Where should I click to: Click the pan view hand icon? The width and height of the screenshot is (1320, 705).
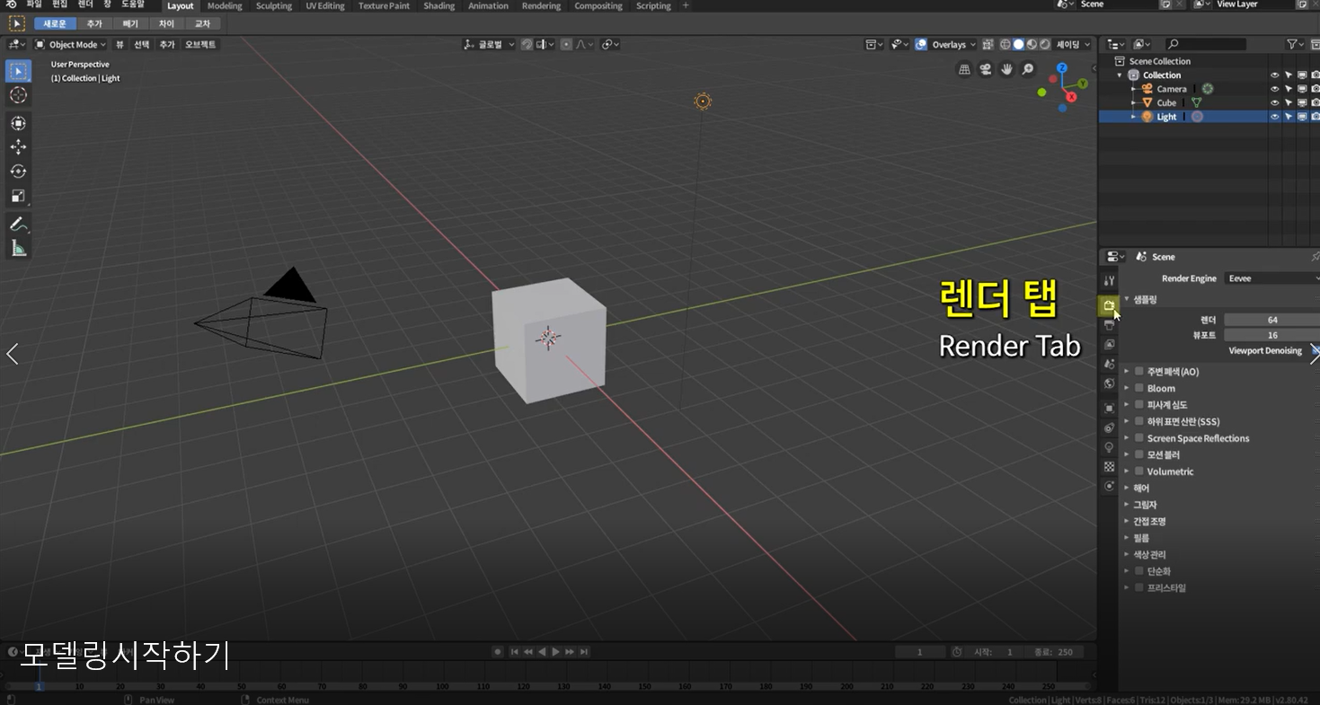click(1007, 69)
